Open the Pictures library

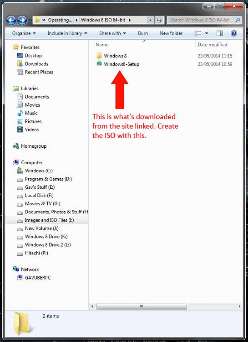coord(29,121)
